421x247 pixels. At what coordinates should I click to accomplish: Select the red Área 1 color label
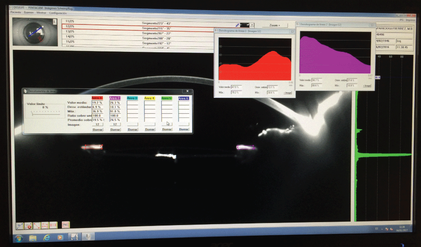pos(97,98)
